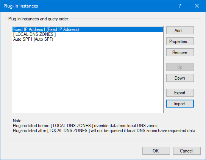
Task: Open the Add plug-in dialog
Action: pos(180,30)
